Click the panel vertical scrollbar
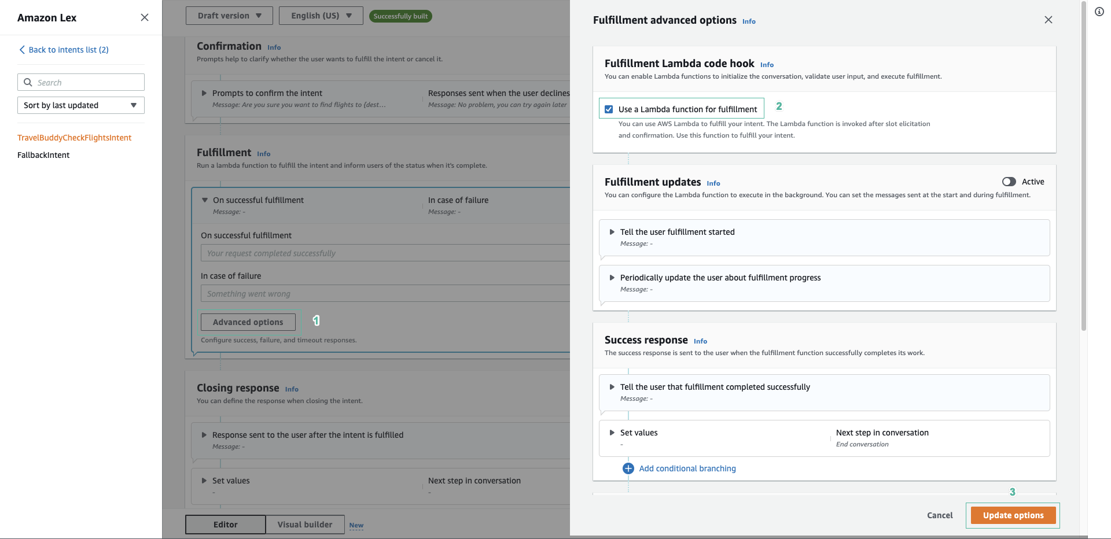The width and height of the screenshot is (1111, 539). point(1084,167)
